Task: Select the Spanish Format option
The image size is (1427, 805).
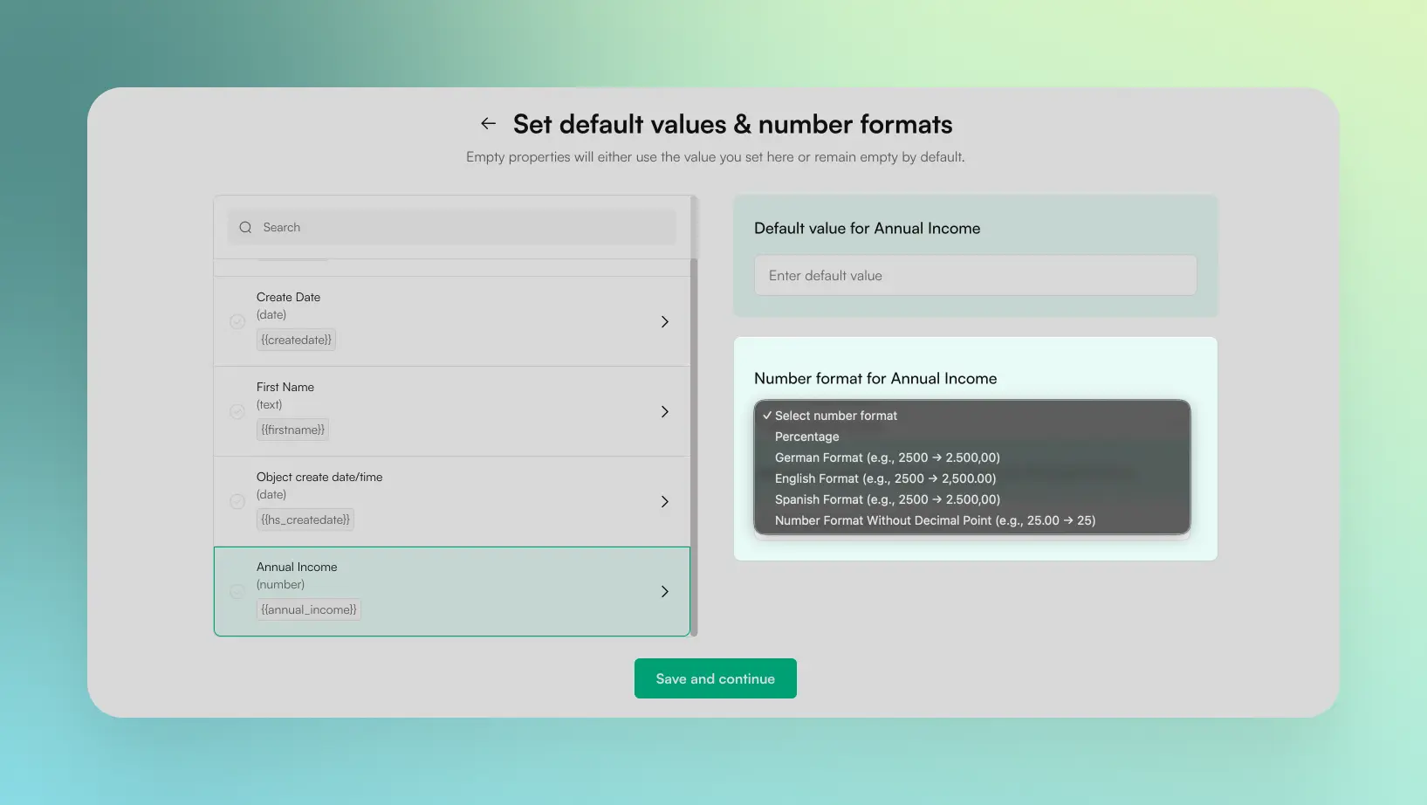Action: point(887,499)
